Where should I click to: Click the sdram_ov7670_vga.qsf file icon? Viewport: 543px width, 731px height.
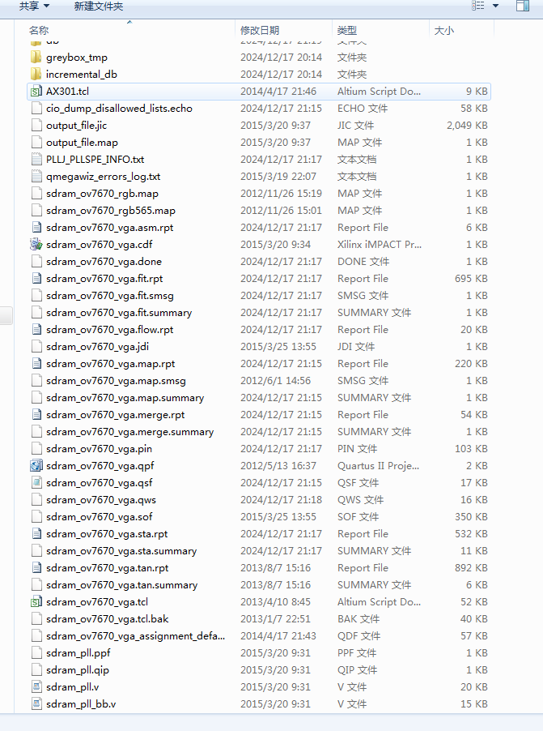[36, 483]
